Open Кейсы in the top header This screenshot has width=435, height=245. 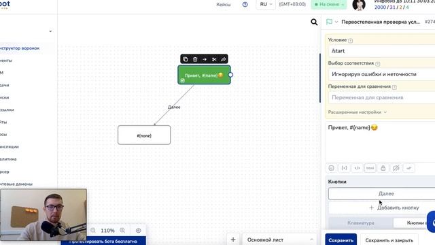point(224,5)
